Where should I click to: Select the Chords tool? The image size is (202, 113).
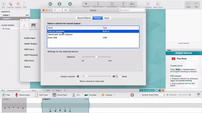132,4
